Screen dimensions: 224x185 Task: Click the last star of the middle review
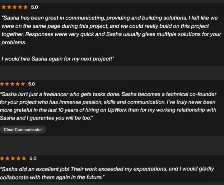coord(23,84)
